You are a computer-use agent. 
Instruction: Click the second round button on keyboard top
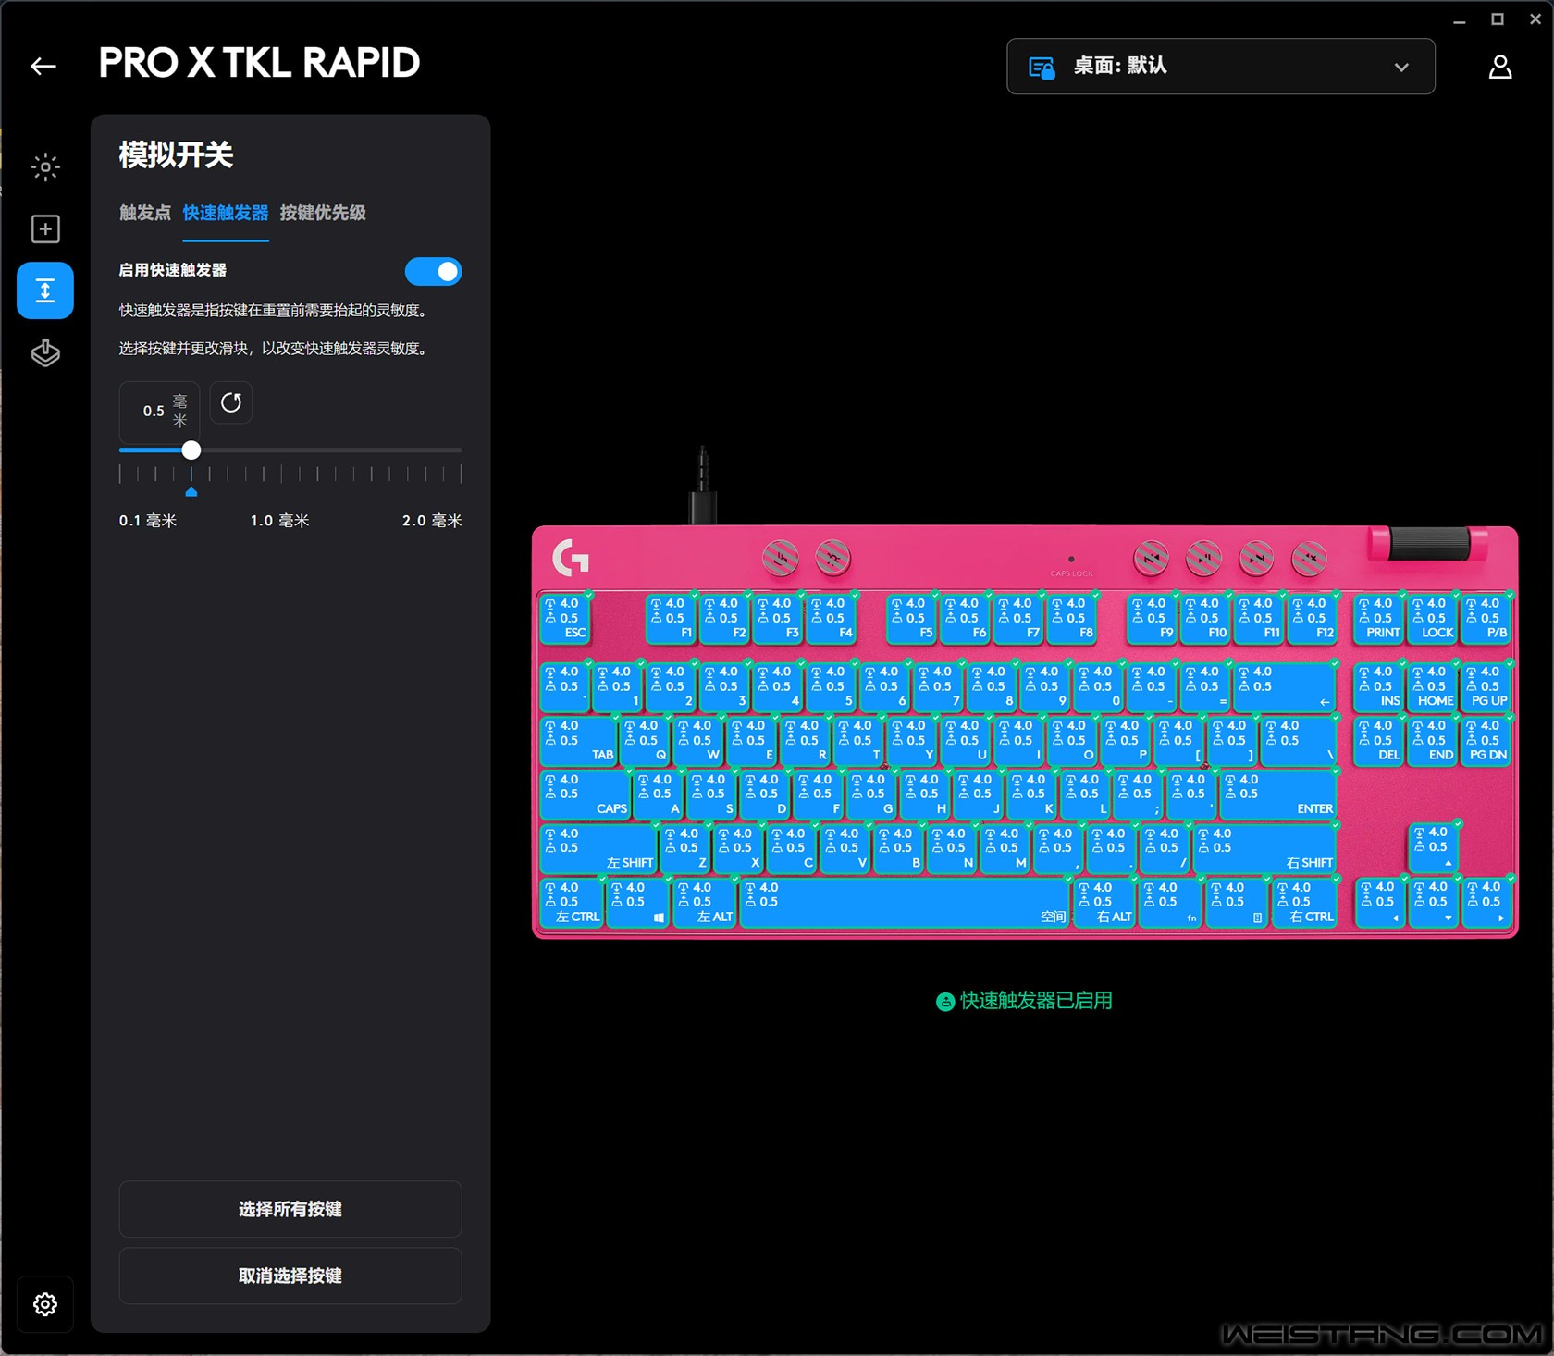(x=833, y=558)
